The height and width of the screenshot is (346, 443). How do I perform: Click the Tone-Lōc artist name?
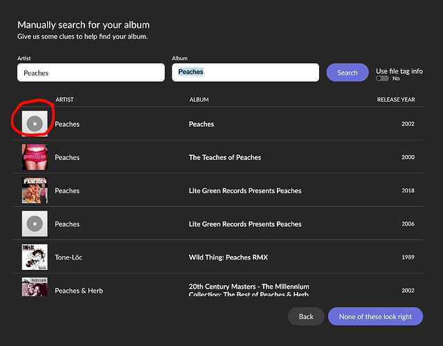[x=69, y=257]
